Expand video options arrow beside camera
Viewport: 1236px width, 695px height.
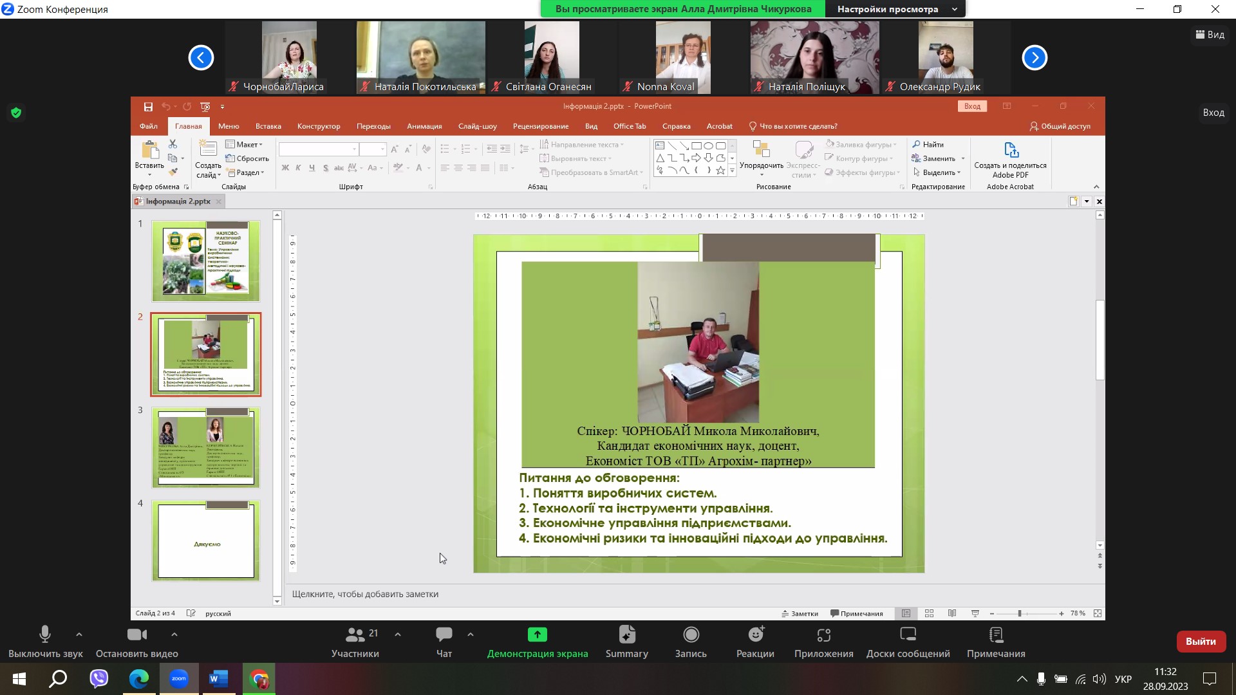tap(174, 635)
